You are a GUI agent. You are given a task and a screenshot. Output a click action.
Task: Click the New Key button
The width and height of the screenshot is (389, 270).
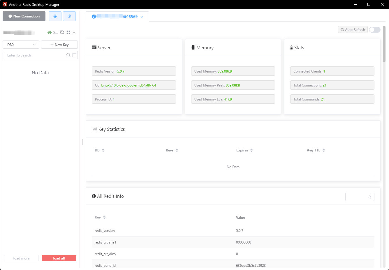pyautogui.click(x=59, y=45)
